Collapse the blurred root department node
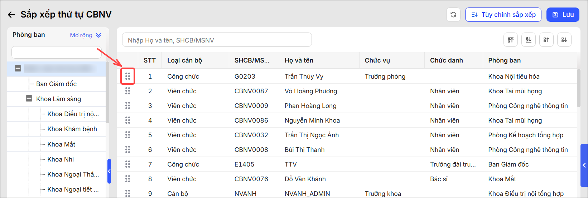This screenshot has width=588, height=198. coord(18,68)
